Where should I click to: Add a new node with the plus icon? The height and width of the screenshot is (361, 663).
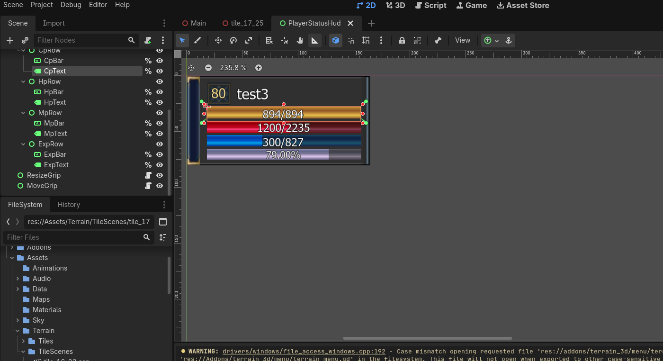(x=10, y=40)
